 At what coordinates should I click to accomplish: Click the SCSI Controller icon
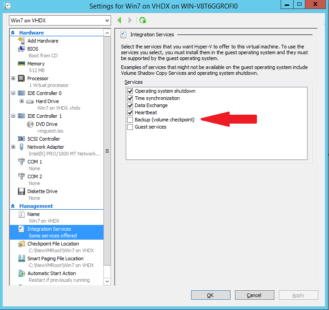pos(21,139)
